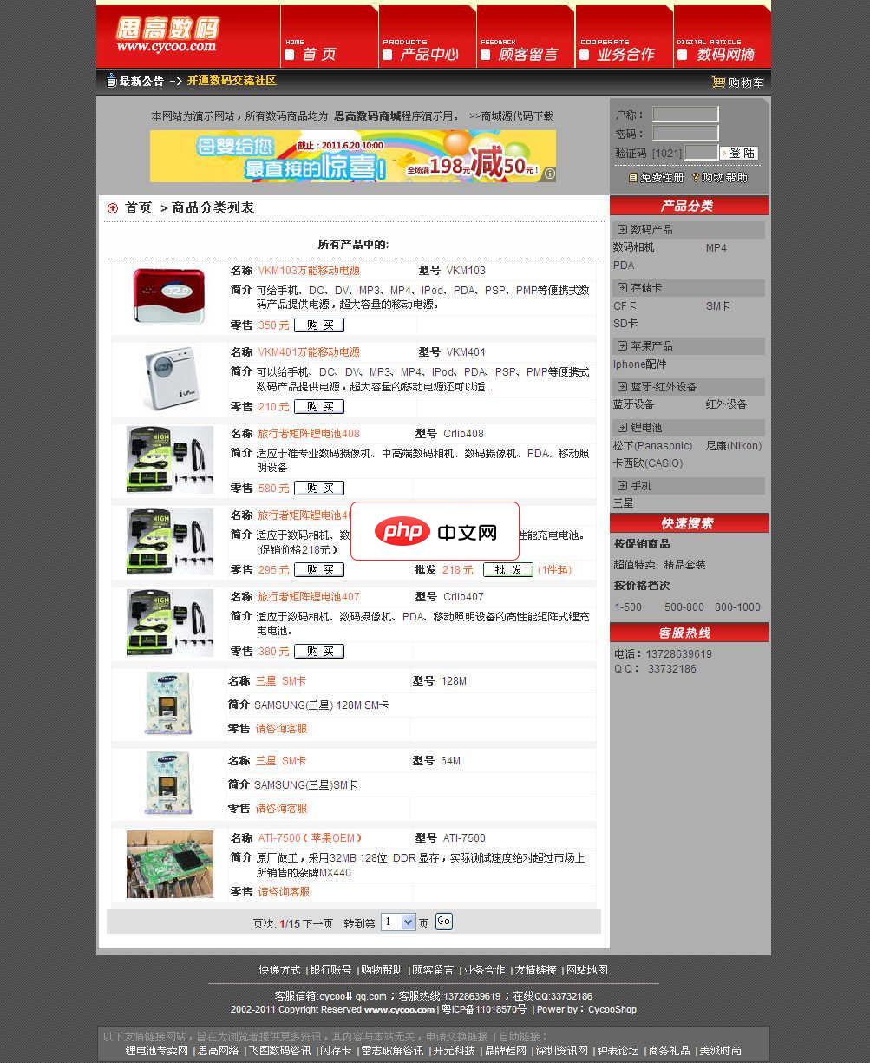
Task: Click the 户称 username input field
Action: (685, 113)
